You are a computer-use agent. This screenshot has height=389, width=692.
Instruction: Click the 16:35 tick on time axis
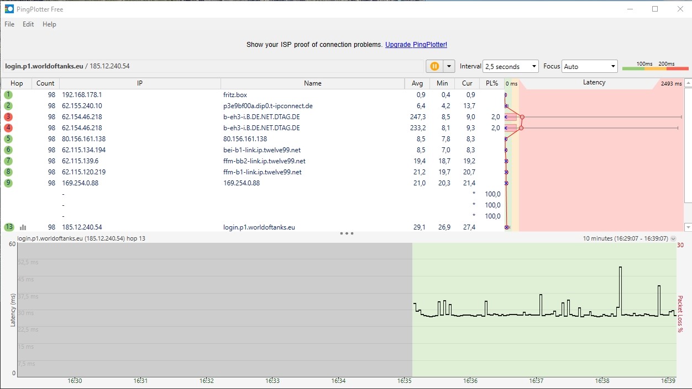coord(405,381)
